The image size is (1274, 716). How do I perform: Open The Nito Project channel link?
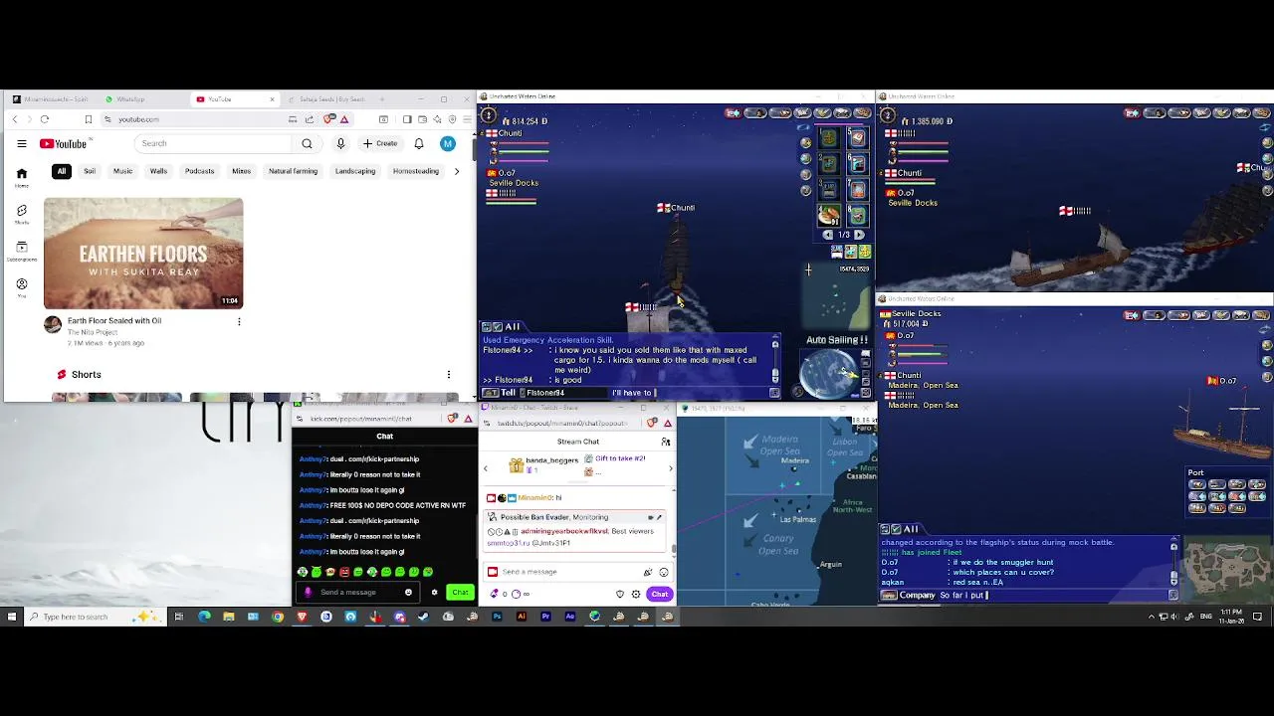[93, 332]
